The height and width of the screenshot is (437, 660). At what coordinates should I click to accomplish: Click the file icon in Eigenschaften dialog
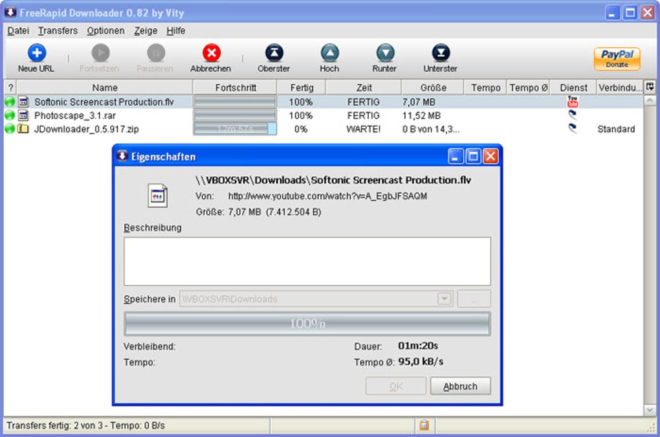[x=157, y=196]
